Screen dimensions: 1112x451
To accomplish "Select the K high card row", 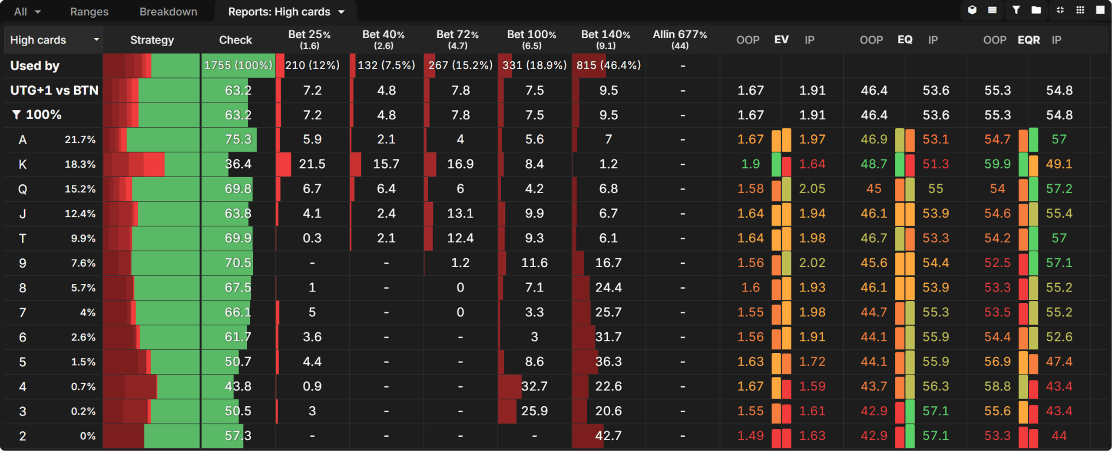I will (x=23, y=164).
